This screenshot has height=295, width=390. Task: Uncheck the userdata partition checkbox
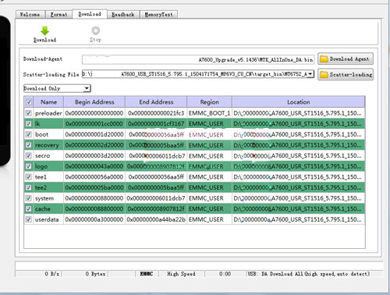pos(29,219)
